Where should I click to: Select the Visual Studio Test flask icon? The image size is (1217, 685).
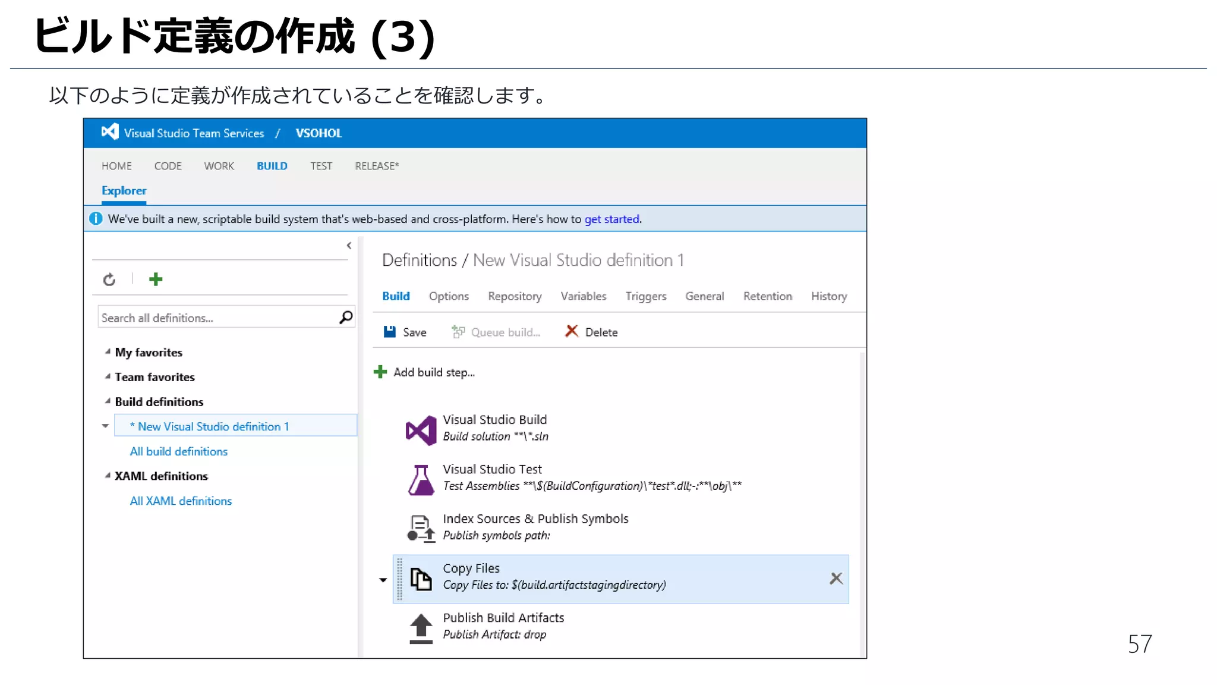(x=421, y=480)
